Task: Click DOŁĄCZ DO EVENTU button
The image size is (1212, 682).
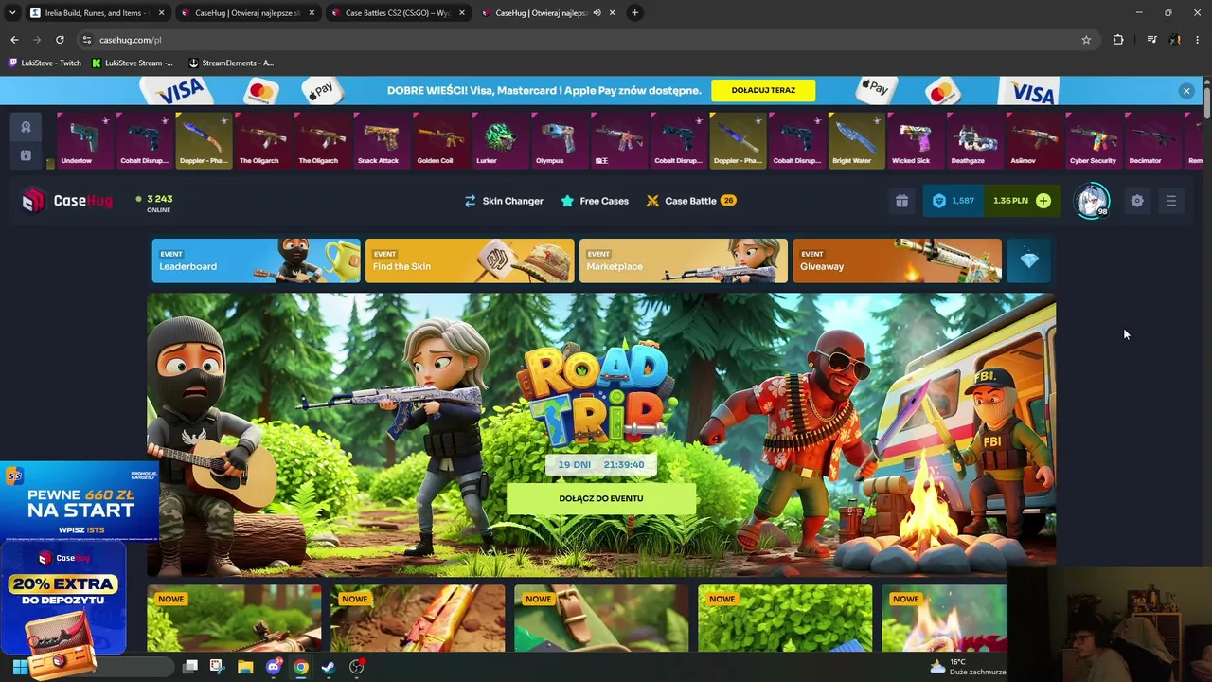Action: click(x=601, y=498)
